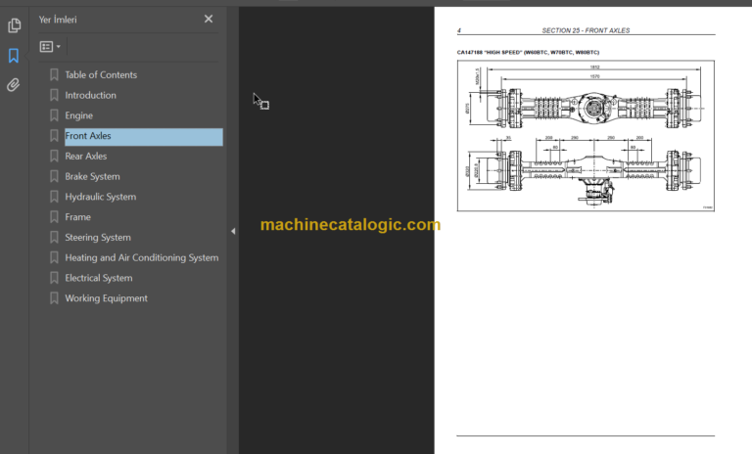Open the bookmark options dropdown
The image size is (752, 454).
(50, 47)
